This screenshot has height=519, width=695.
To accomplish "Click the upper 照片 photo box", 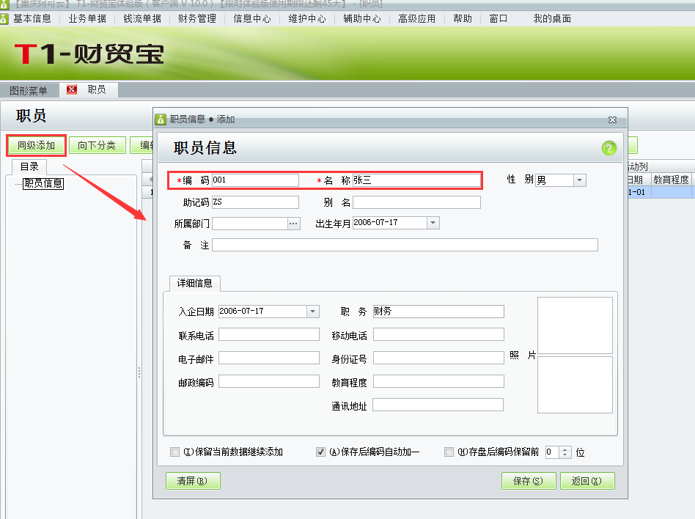I will [575, 325].
